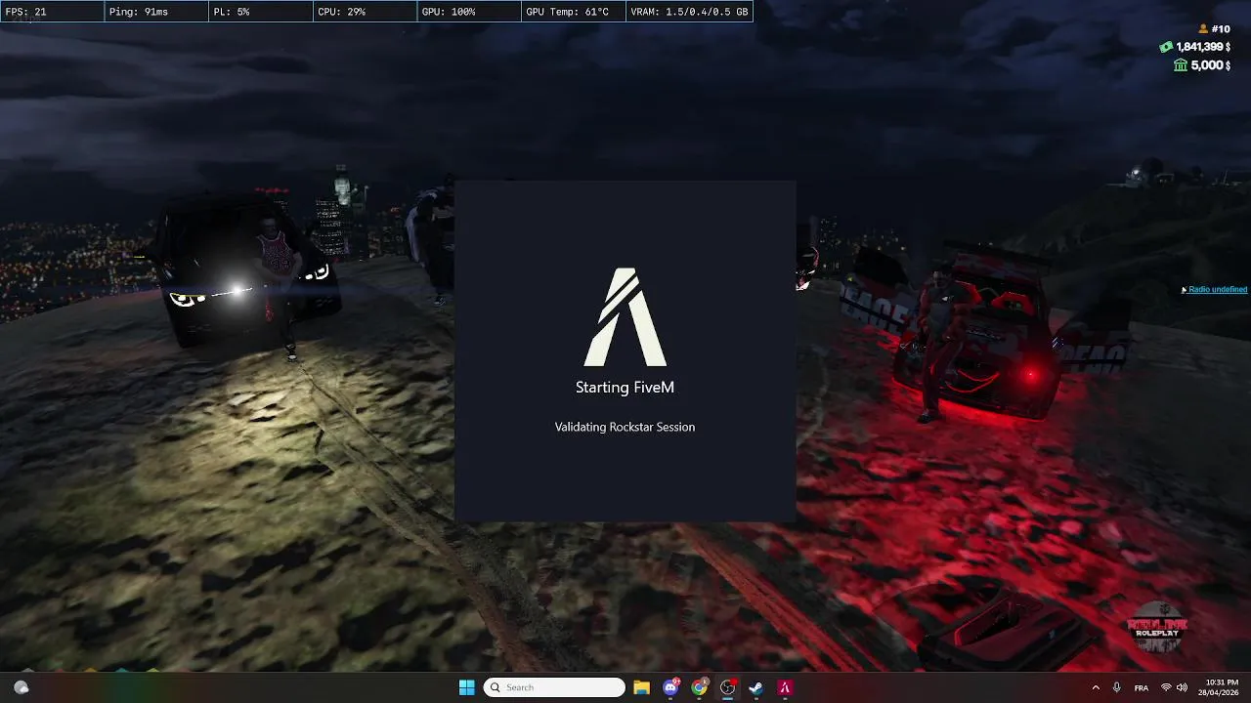Open the weather widget on the taskbar
Image resolution: width=1251 pixels, height=703 pixels.
(x=21, y=687)
